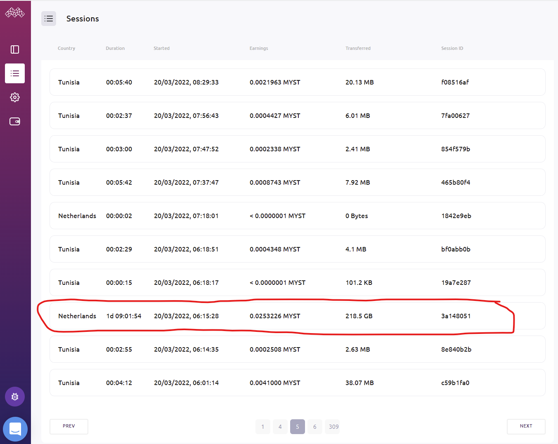Click duration 1d 09:01:54

124,316
